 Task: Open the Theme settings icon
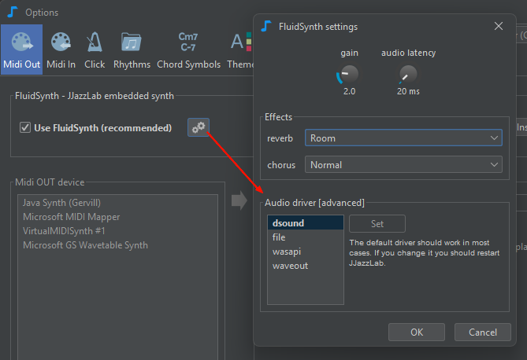tap(239, 49)
